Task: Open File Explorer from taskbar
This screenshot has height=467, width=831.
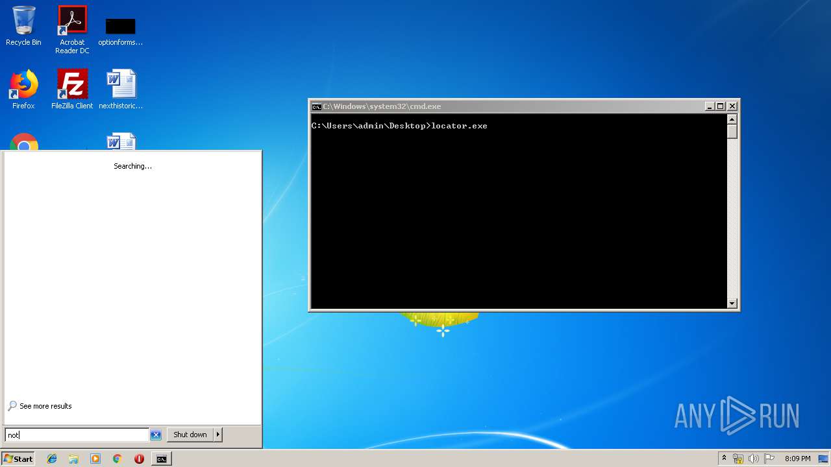Action: 73,459
